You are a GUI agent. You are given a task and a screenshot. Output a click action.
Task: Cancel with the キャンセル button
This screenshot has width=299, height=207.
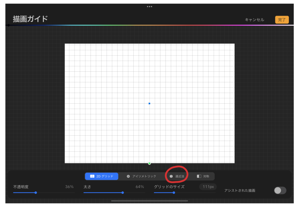(254, 20)
